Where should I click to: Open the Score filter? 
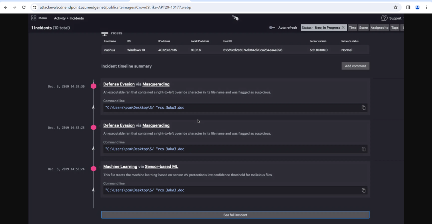pyautogui.click(x=363, y=28)
